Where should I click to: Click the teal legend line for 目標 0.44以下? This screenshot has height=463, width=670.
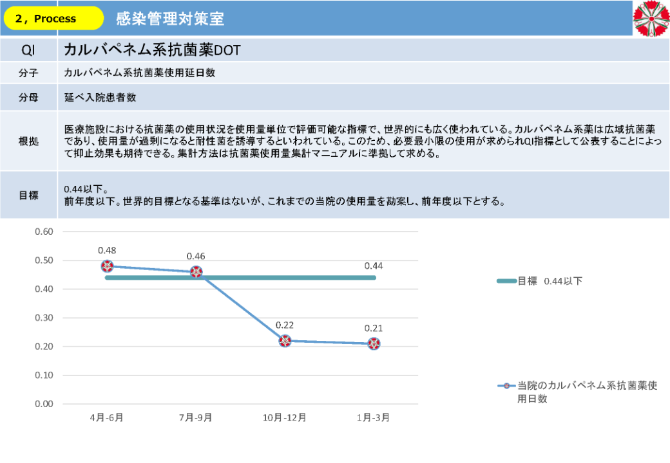506,281
